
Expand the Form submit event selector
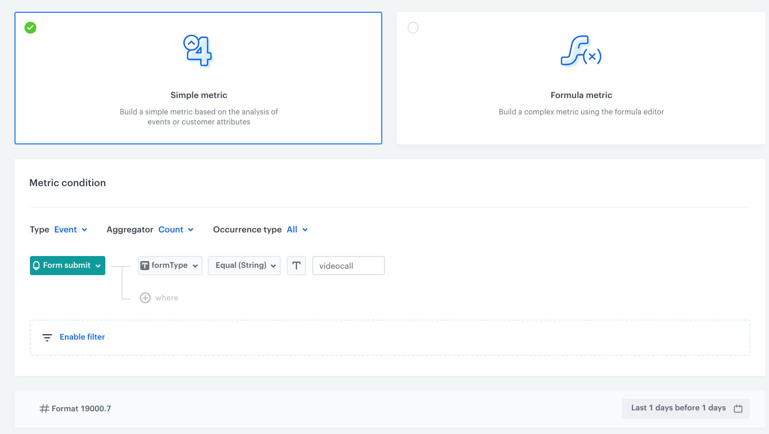point(67,266)
